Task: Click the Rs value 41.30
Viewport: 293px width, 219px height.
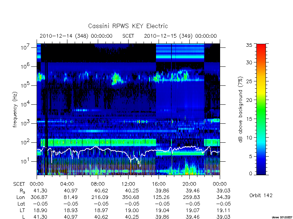Action: pos(40,191)
